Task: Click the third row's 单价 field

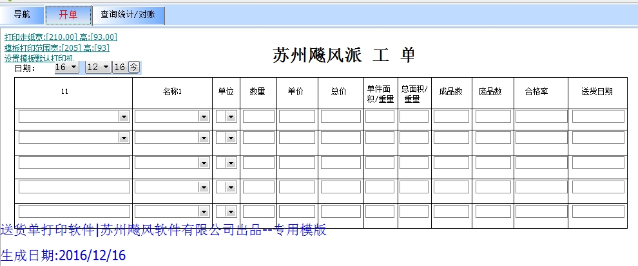Action: (297, 163)
